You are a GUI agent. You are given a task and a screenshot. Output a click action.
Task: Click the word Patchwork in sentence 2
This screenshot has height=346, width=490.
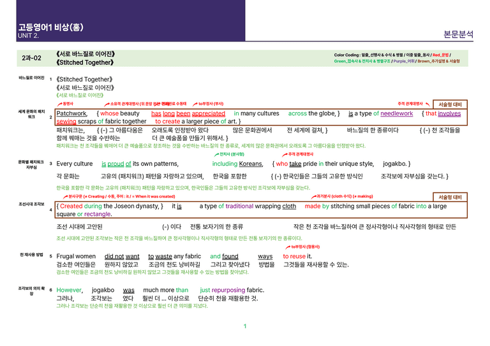pos(71,113)
